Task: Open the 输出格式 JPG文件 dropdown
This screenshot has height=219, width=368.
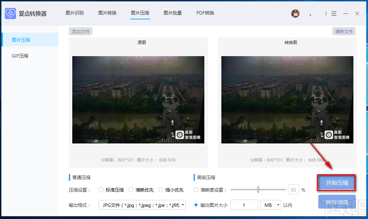Action: tap(142, 205)
